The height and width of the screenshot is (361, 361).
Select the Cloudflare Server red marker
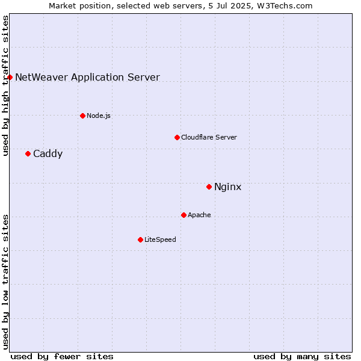[x=177, y=137]
